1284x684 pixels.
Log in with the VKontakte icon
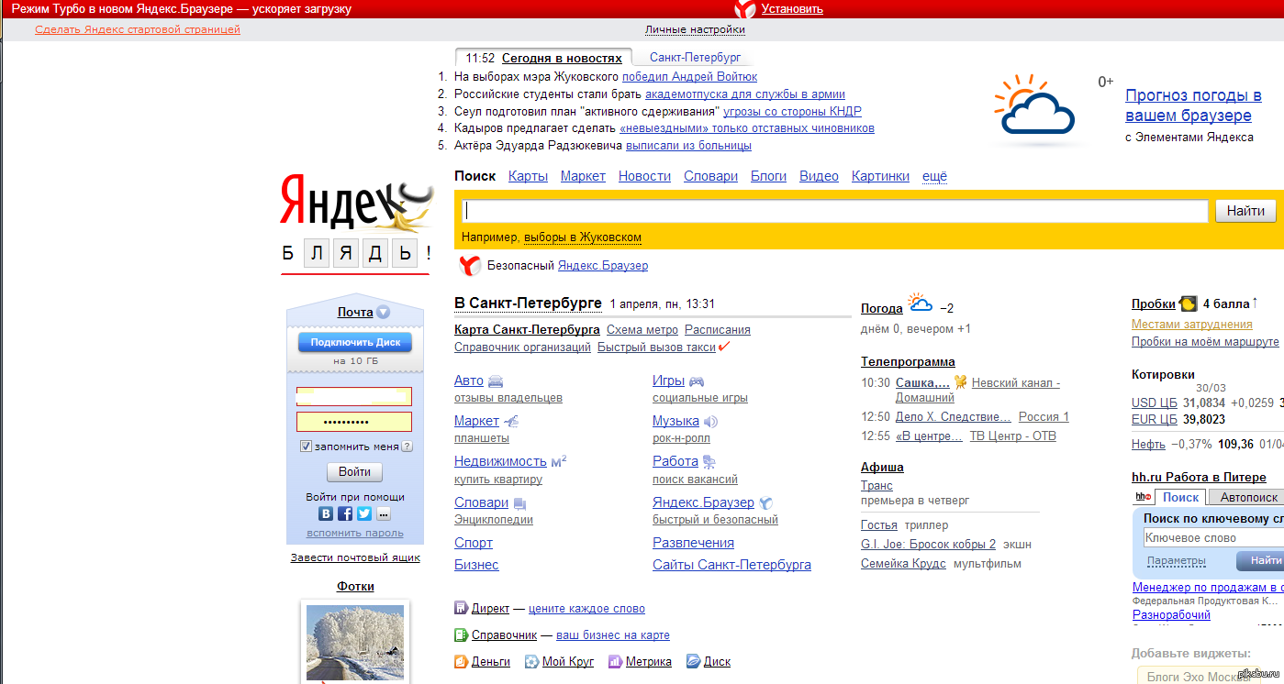click(326, 513)
